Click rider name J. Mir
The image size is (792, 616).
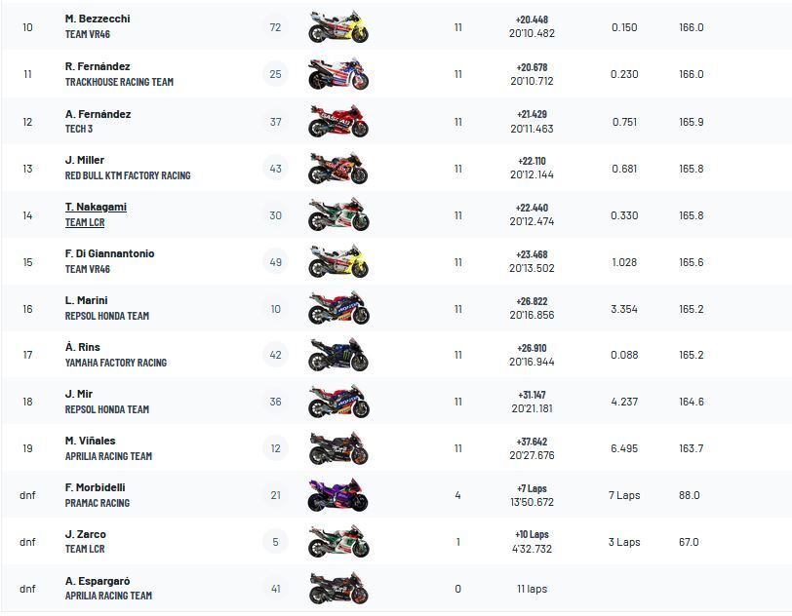coord(79,394)
